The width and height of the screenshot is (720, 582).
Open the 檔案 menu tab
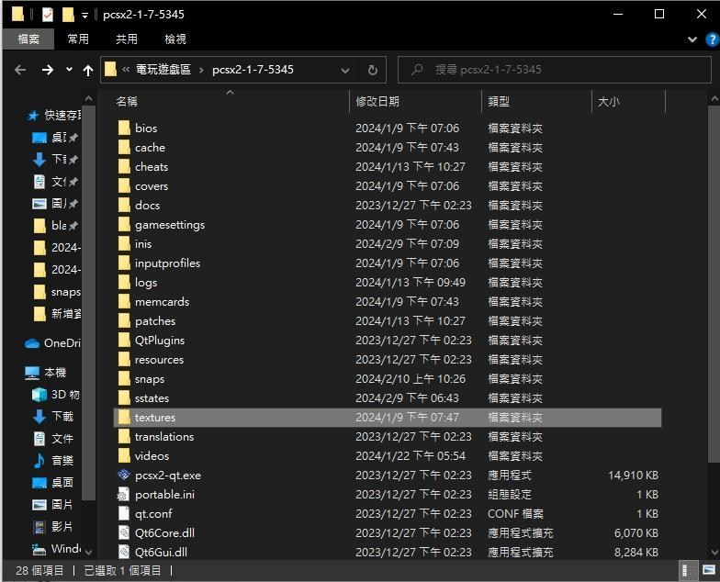point(28,39)
